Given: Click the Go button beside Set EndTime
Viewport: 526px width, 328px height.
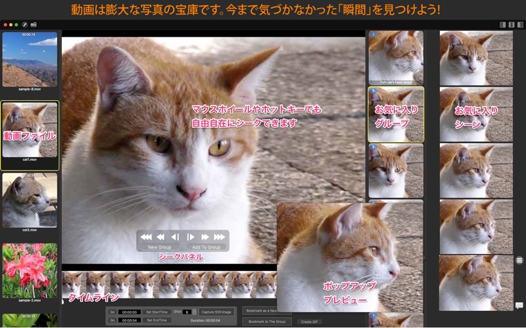Looking at the screenshot, I should (112, 320).
